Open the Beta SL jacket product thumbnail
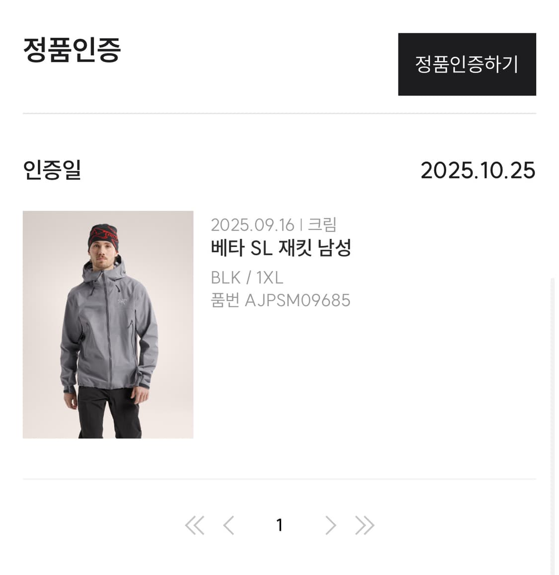Viewport: 559px width, 575px height. (108, 325)
